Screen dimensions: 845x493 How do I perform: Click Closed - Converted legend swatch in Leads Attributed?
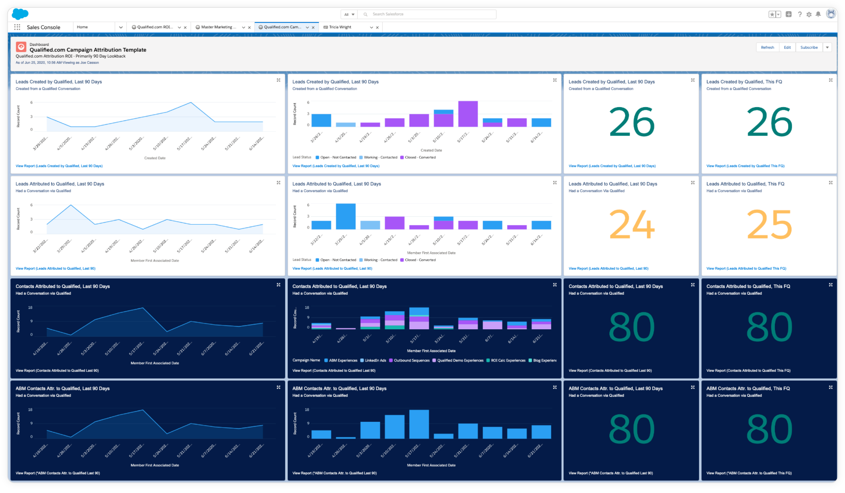pyautogui.click(x=402, y=260)
